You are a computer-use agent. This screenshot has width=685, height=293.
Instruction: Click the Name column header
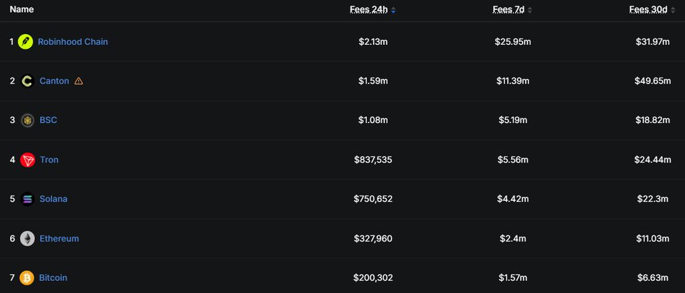[22, 9]
